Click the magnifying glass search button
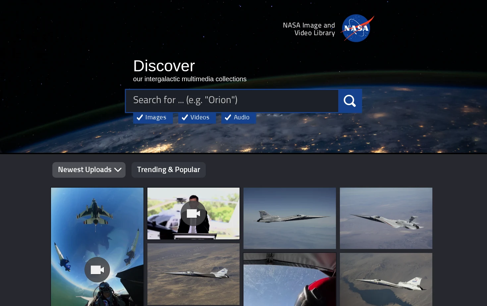The width and height of the screenshot is (487, 306). pyautogui.click(x=350, y=101)
